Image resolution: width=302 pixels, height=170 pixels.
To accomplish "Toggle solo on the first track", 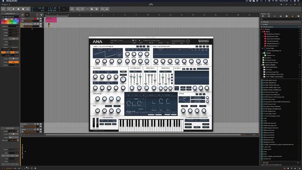I will point(38,19).
